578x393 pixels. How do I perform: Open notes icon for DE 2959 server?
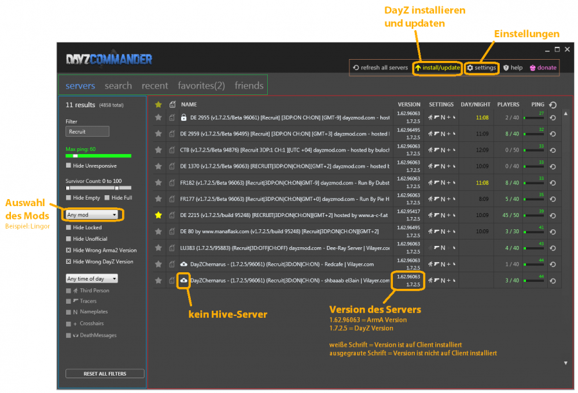pos(171,134)
